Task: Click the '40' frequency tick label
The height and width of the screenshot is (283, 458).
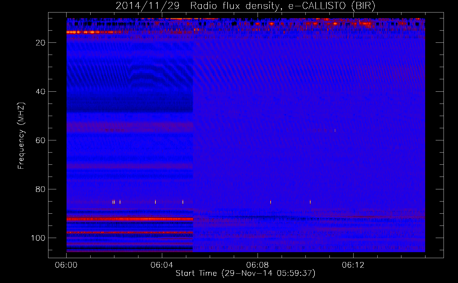Action: click(41, 92)
